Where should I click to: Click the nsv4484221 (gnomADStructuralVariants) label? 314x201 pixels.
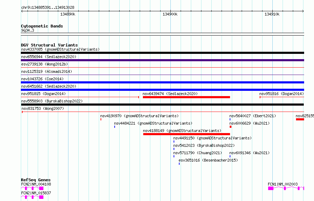[153, 123]
